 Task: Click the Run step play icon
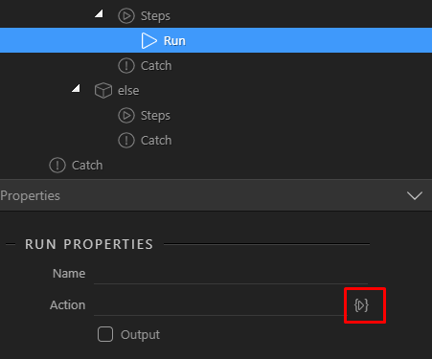tap(149, 40)
